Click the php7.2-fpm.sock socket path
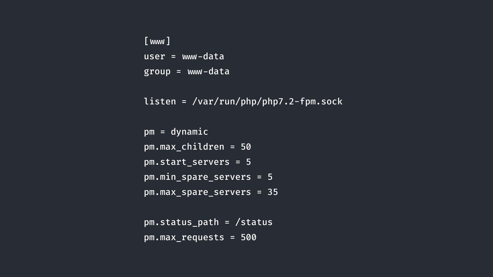 [267, 102]
